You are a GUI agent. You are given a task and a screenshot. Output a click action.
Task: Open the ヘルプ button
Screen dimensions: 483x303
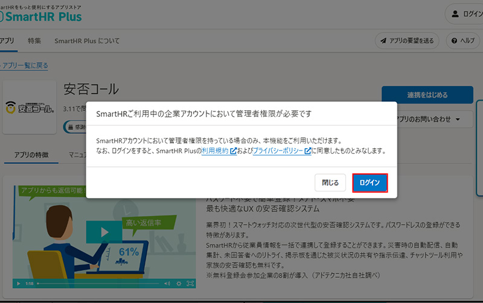tap(463, 40)
